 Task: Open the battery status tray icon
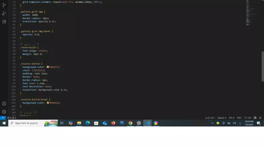(229, 123)
